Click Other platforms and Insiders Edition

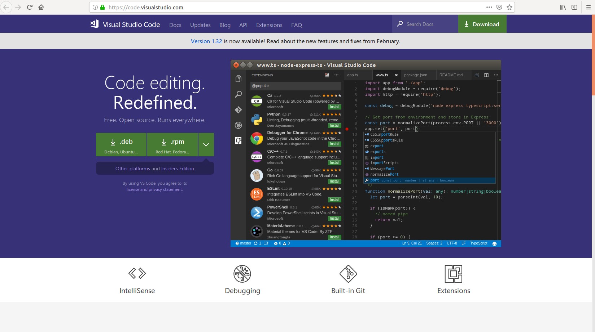(155, 168)
